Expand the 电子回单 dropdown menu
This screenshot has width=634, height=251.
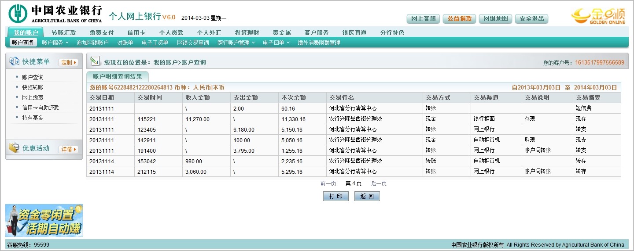click(x=276, y=43)
